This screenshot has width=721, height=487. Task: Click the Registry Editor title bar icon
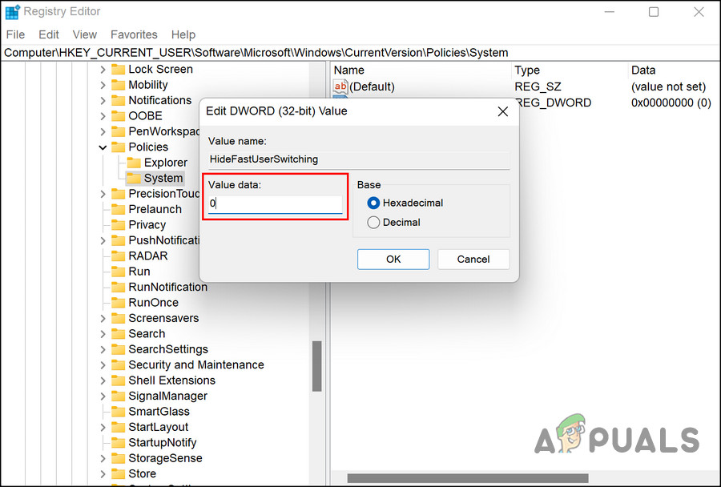[x=12, y=11]
